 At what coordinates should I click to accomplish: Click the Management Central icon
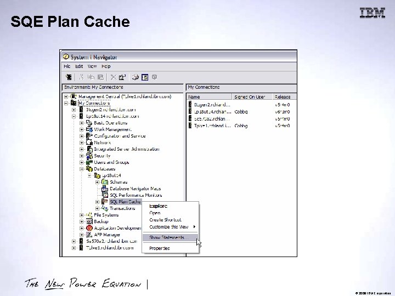74,96
